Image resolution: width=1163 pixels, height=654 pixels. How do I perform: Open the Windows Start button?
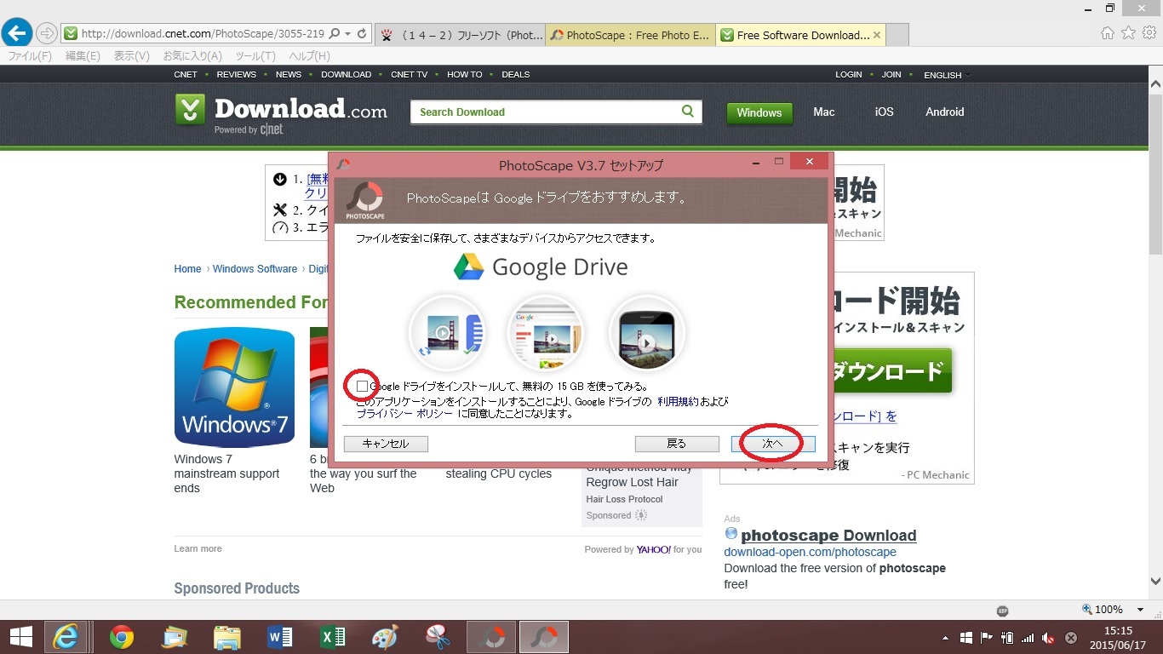pyautogui.click(x=20, y=637)
